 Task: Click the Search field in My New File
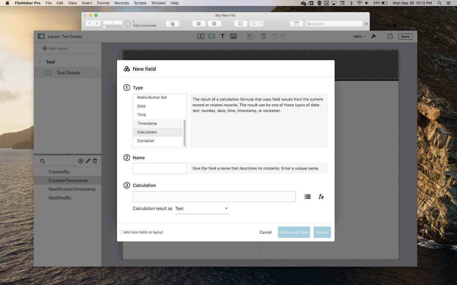[334, 24]
